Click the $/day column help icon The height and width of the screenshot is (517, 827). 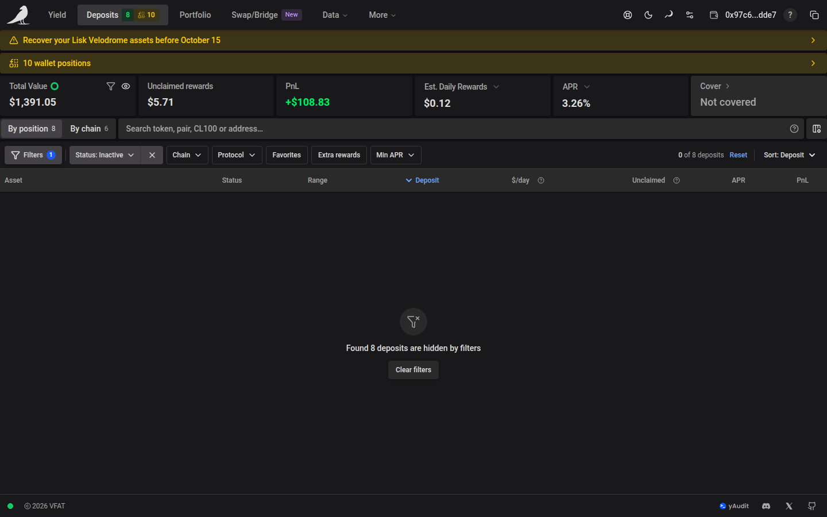tap(541, 180)
